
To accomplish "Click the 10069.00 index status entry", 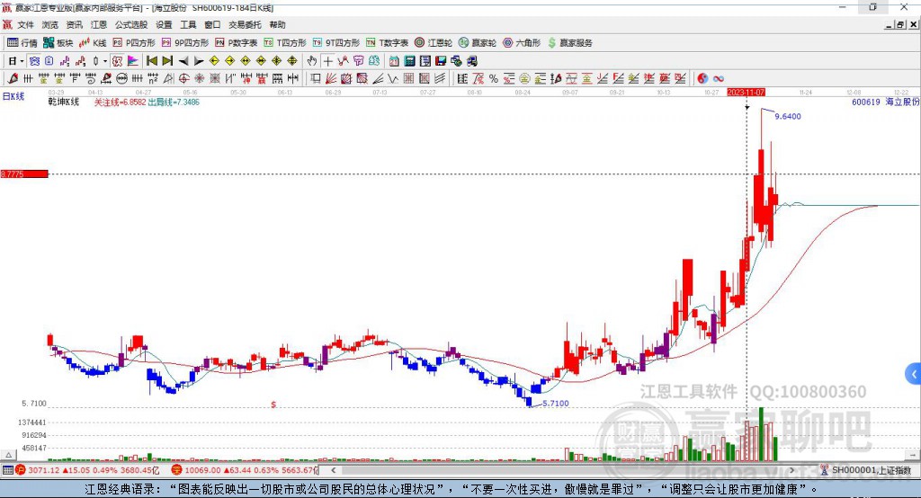I will tap(245, 470).
